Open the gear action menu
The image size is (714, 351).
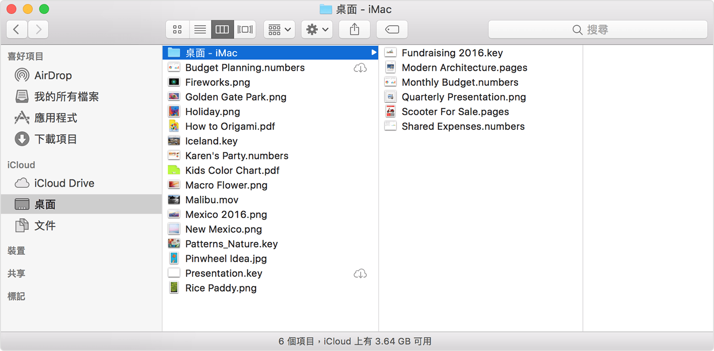[x=317, y=30]
